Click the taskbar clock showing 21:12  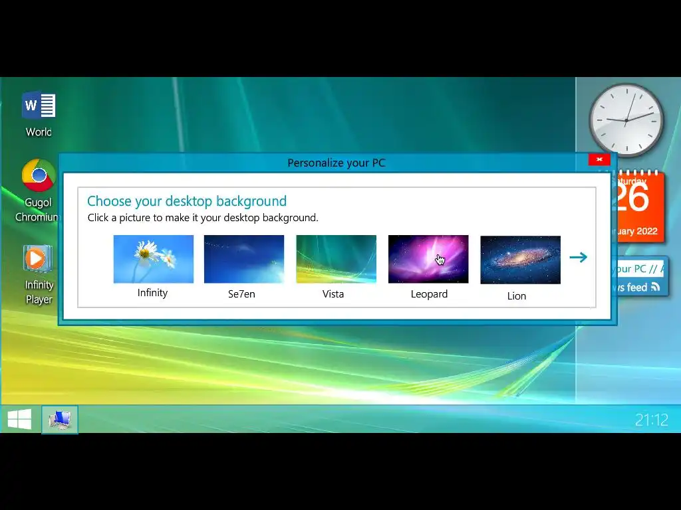[652, 420]
